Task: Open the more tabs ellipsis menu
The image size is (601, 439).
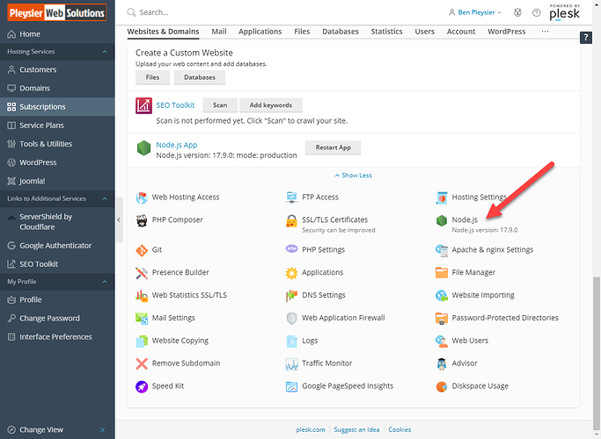Action: [545, 32]
